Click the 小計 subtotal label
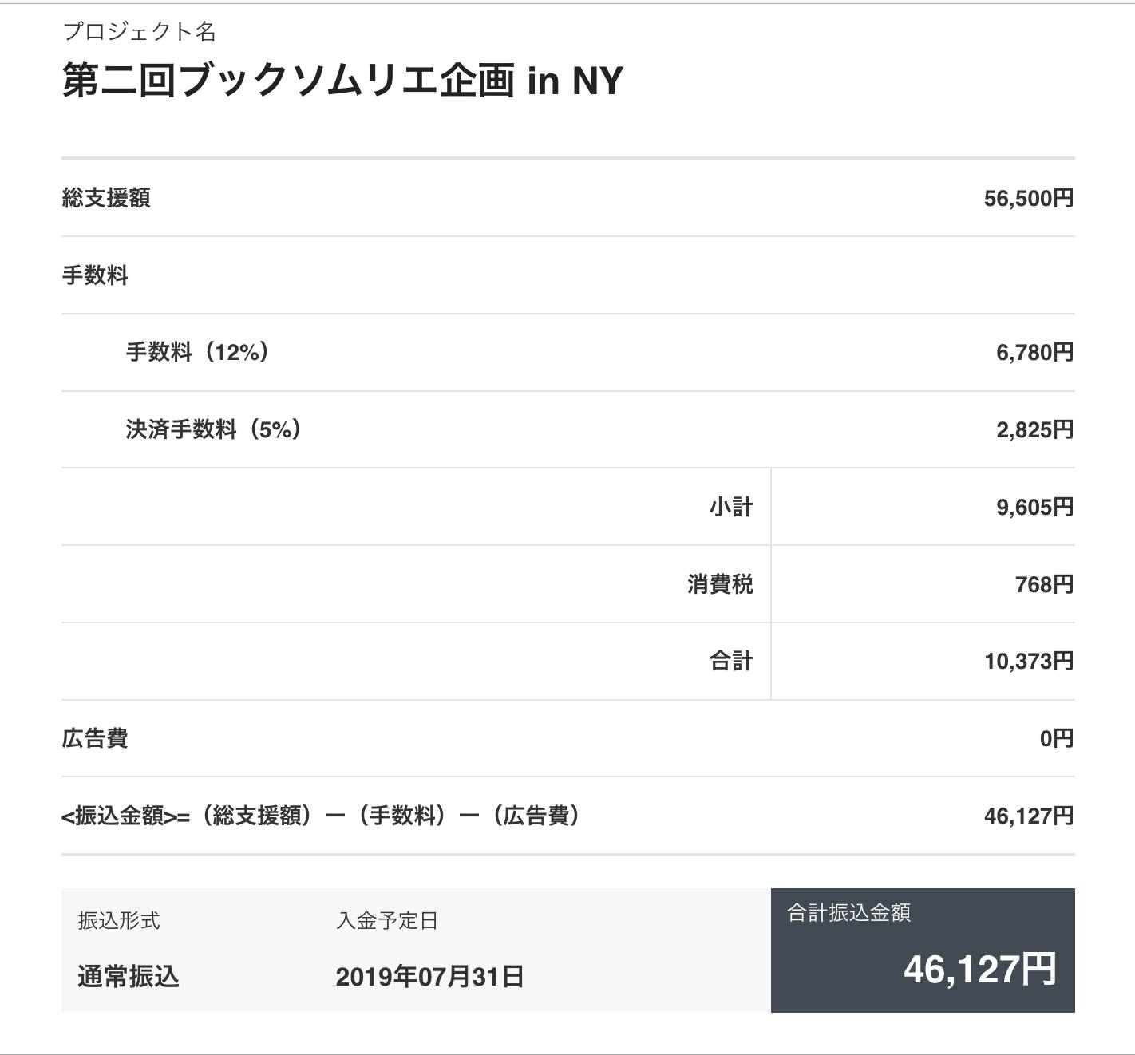1135x1055 pixels. tap(730, 507)
